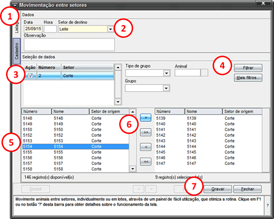This screenshot has height=219, width=274.
Task: Save with the Gravar button
Action: pyautogui.click(x=218, y=189)
